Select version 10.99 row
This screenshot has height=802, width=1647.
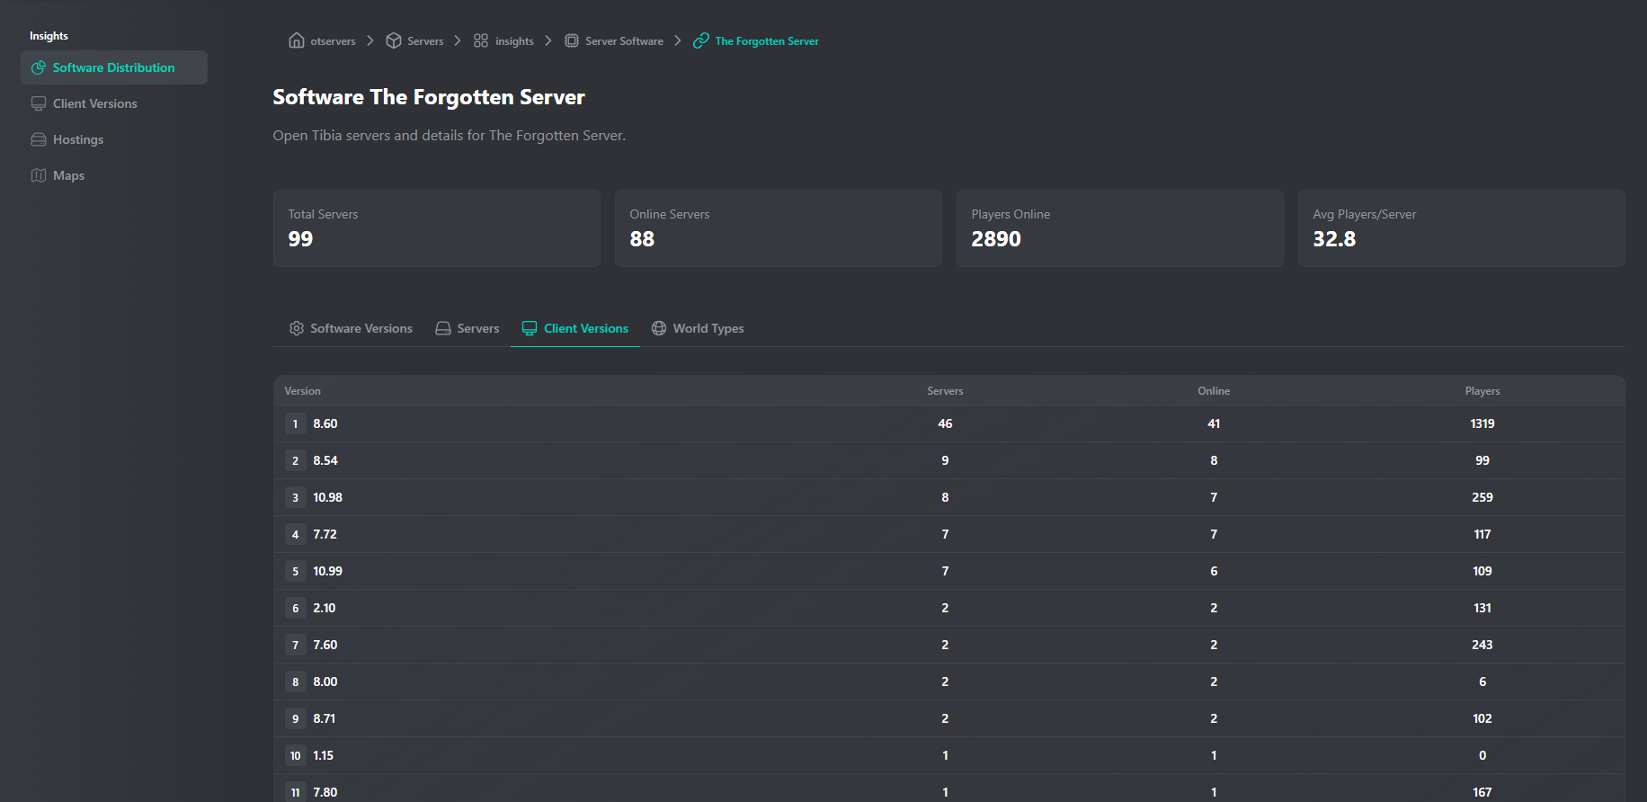949,571
